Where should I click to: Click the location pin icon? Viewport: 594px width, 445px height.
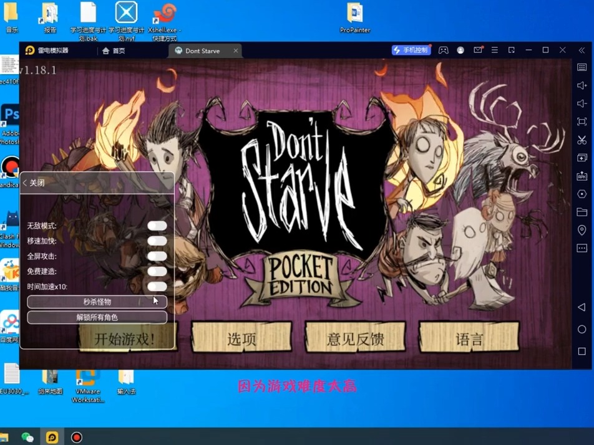(582, 230)
